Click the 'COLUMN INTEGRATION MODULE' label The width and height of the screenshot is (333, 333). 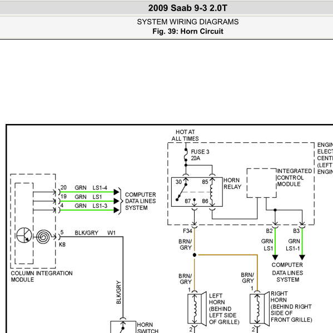42,276
